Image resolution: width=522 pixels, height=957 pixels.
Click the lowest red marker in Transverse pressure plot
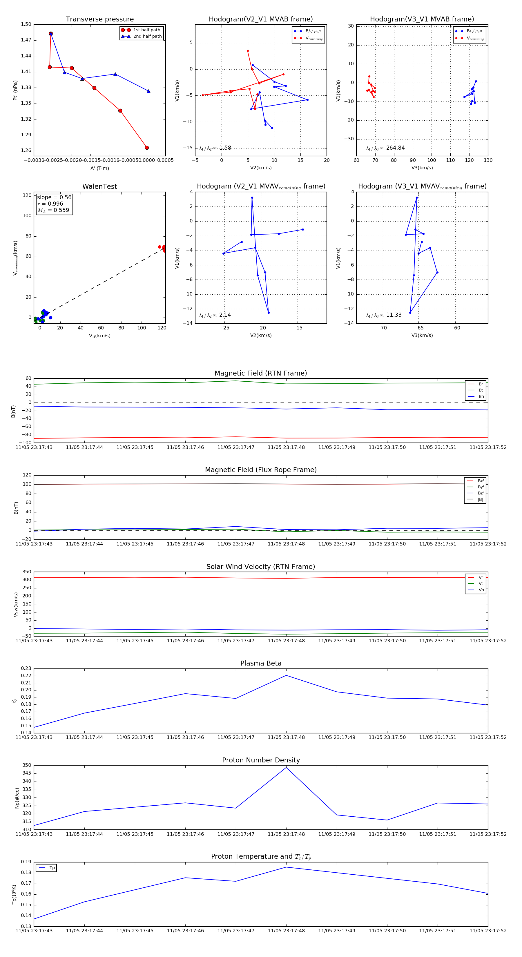pyautogui.click(x=147, y=148)
